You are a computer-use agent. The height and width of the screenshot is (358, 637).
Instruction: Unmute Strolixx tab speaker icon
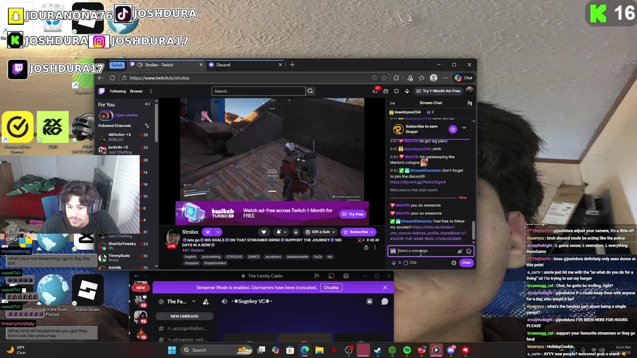pos(140,65)
